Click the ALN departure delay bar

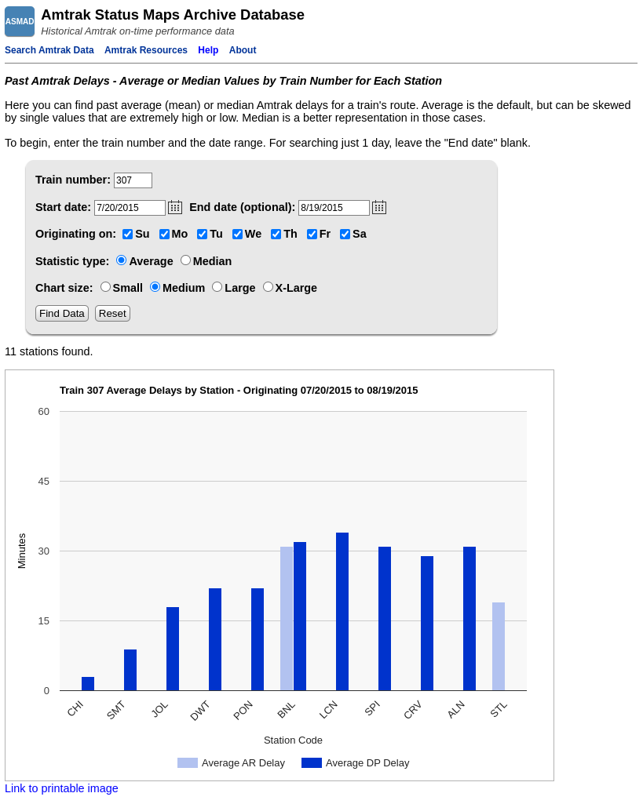click(469, 619)
